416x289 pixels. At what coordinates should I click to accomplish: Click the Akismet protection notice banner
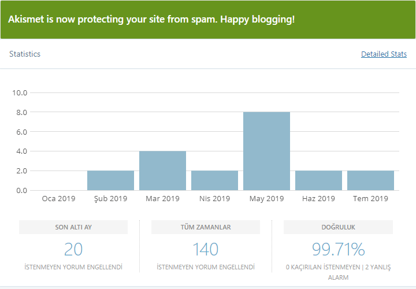pos(208,20)
